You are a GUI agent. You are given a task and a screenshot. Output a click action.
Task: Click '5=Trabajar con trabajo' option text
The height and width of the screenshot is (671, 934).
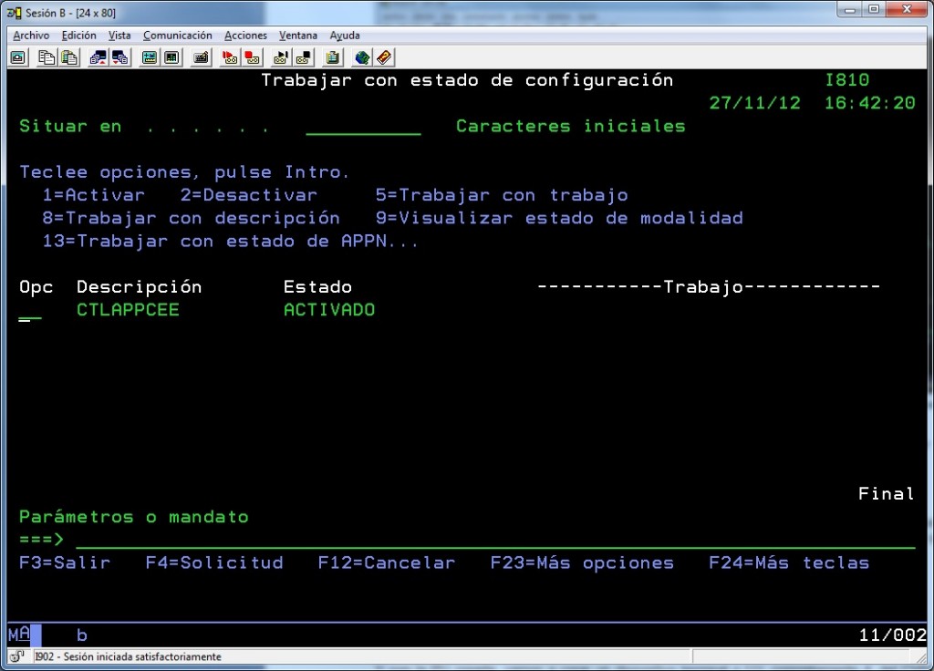pyautogui.click(x=502, y=196)
